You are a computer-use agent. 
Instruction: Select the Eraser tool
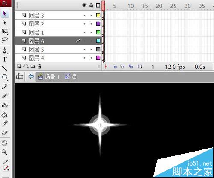(5, 133)
